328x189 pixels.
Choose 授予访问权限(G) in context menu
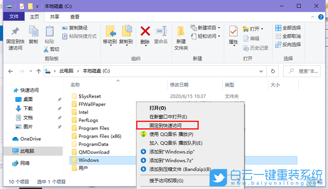click(x=166, y=181)
